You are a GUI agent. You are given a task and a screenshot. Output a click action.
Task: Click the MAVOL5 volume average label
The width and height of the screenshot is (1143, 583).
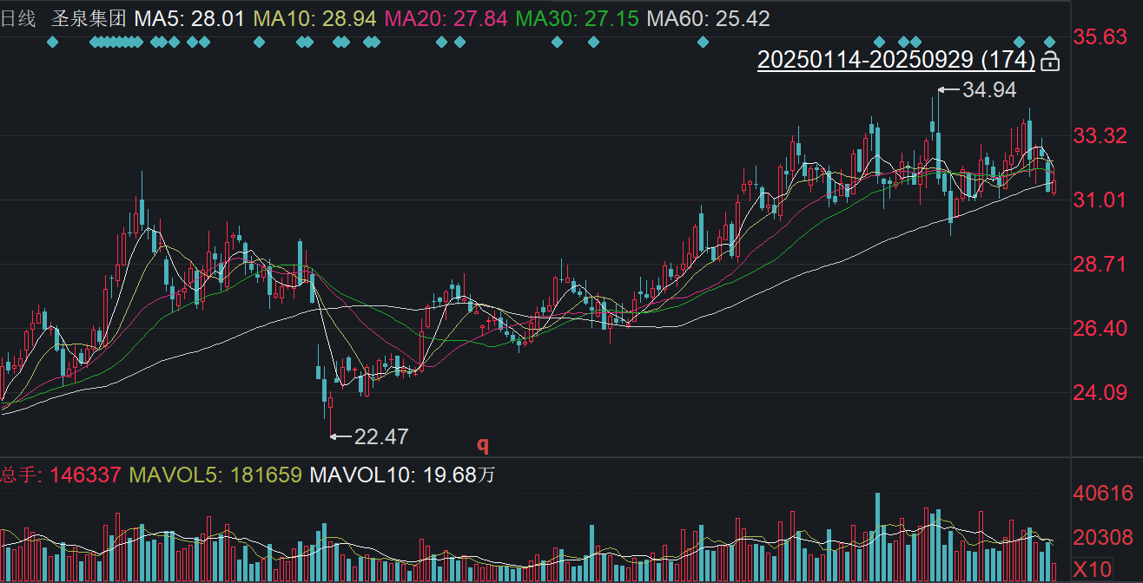tap(215, 475)
